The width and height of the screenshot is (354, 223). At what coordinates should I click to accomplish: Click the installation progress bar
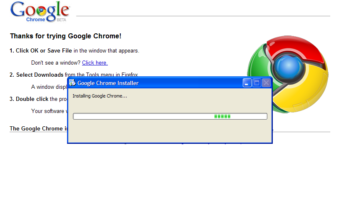pyautogui.click(x=170, y=116)
